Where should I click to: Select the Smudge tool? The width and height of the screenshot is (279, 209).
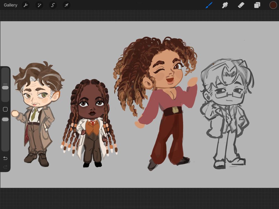coord(225,5)
